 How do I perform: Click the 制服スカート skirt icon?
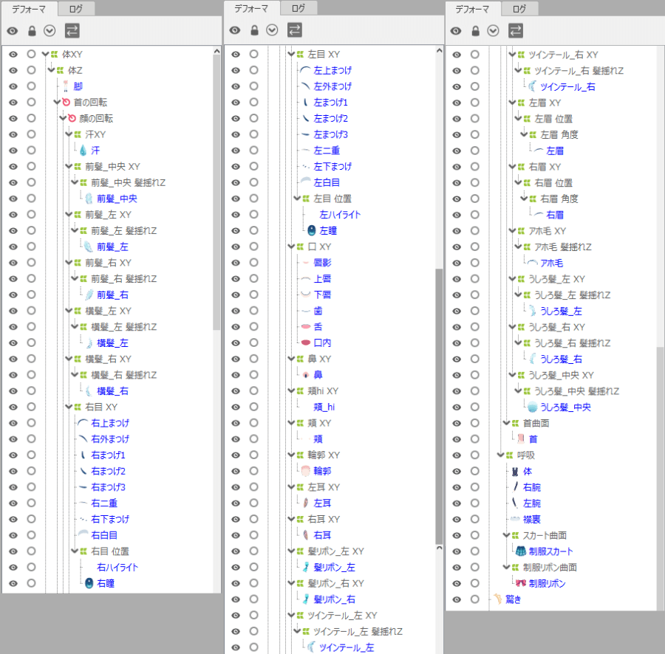click(x=521, y=551)
